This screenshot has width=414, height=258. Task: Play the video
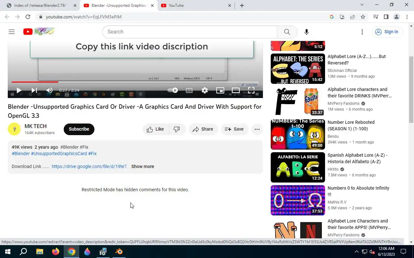pos(19,90)
